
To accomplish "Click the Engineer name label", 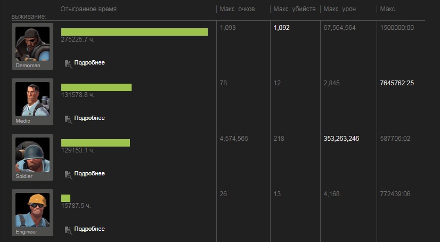I will pyautogui.click(x=27, y=232).
